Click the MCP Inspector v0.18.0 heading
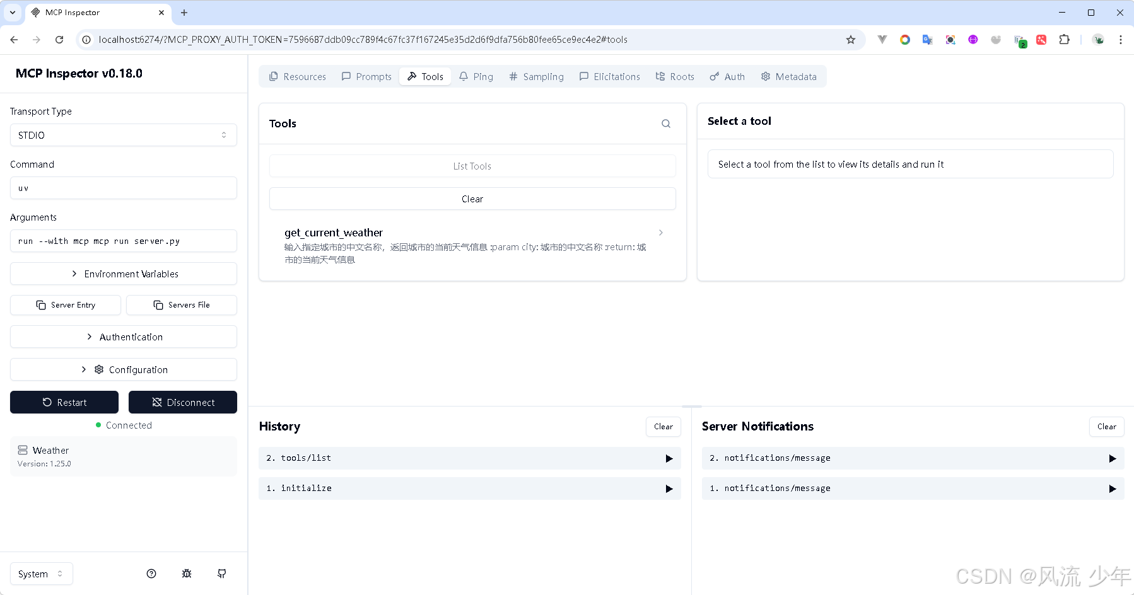This screenshot has width=1134, height=595. 79,74
